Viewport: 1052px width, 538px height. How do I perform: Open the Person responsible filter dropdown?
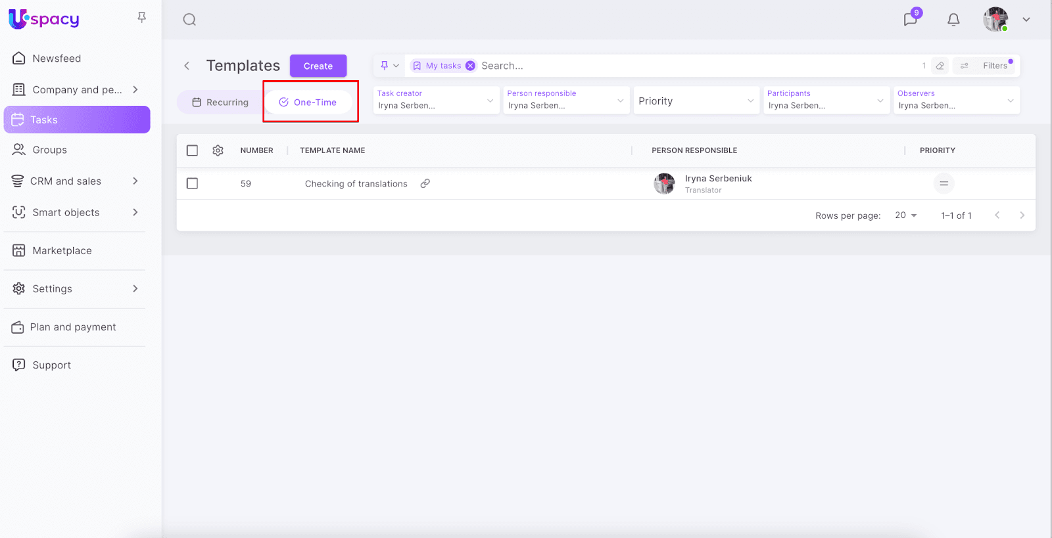point(565,101)
